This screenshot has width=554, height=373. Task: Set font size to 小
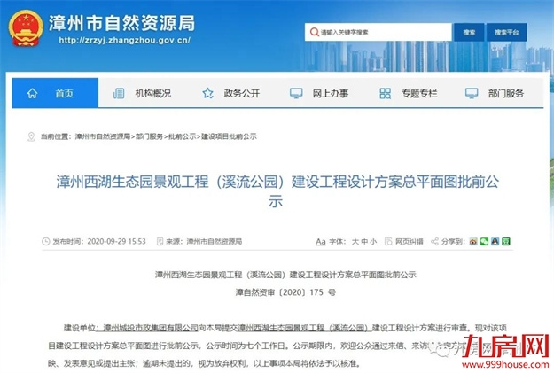pyautogui.click(x=373, y=242)
